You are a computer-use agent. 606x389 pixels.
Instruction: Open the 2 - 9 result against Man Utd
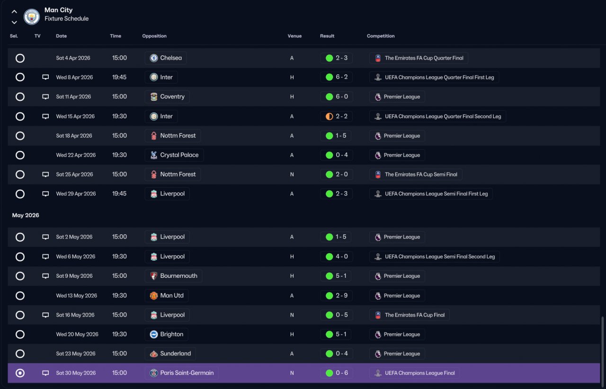pyautogui.click(x=336, y=296)
